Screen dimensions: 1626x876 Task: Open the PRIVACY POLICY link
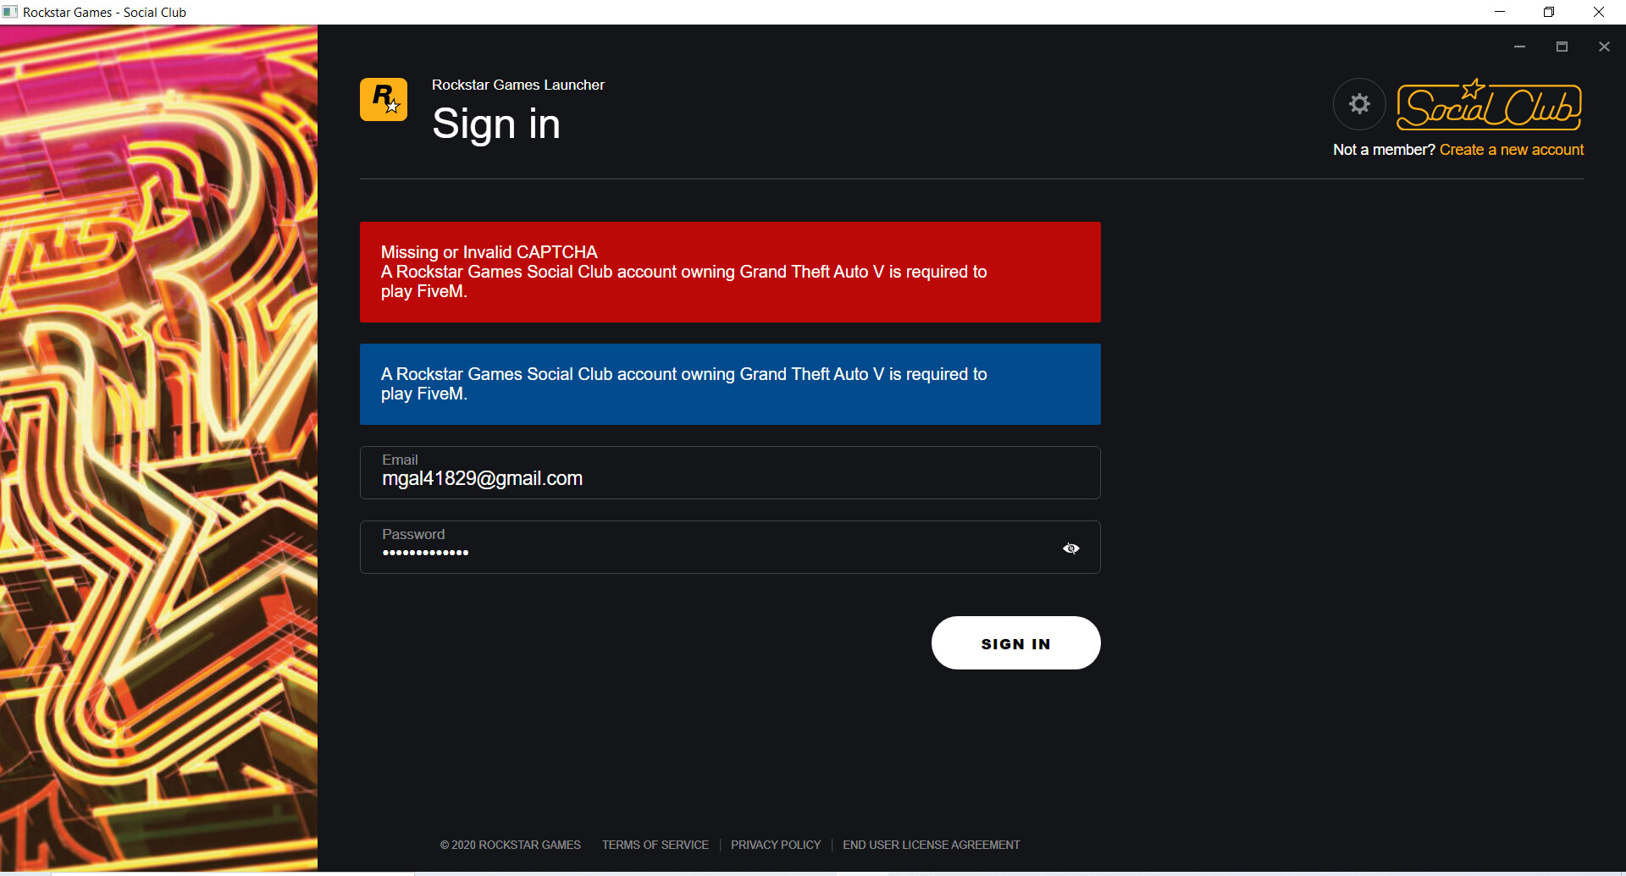[776, 845]
